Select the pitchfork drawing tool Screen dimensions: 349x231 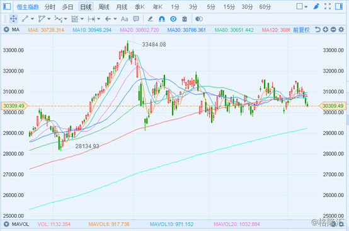[42, 19]
